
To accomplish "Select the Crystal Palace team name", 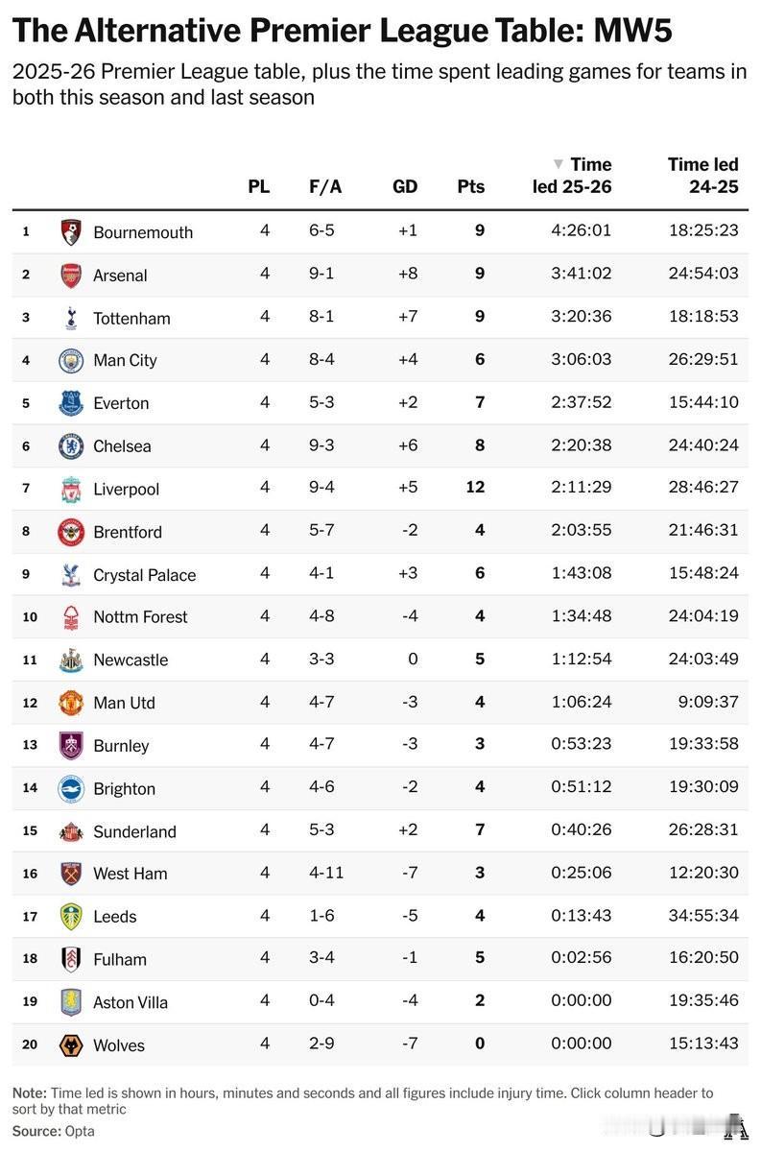I will pyautogui.click(x=144, y=575).
